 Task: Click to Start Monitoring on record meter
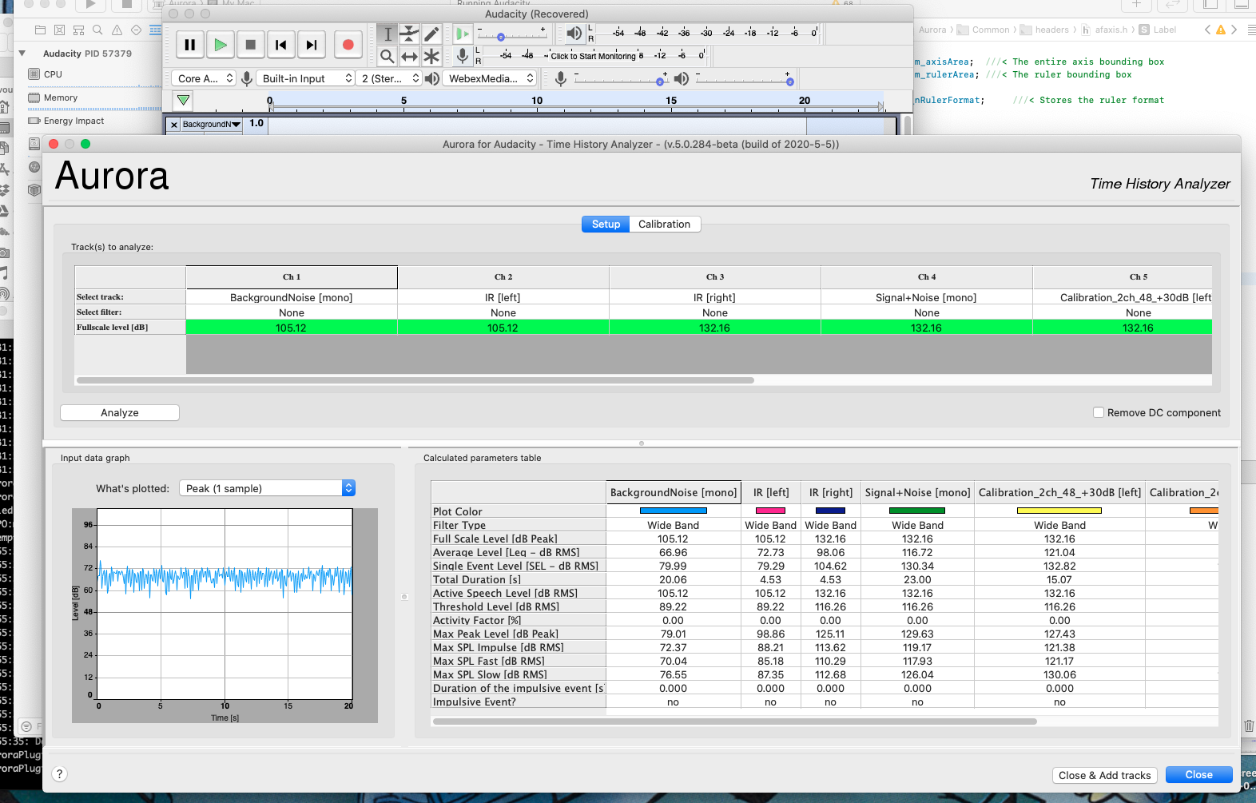(594, 56)
